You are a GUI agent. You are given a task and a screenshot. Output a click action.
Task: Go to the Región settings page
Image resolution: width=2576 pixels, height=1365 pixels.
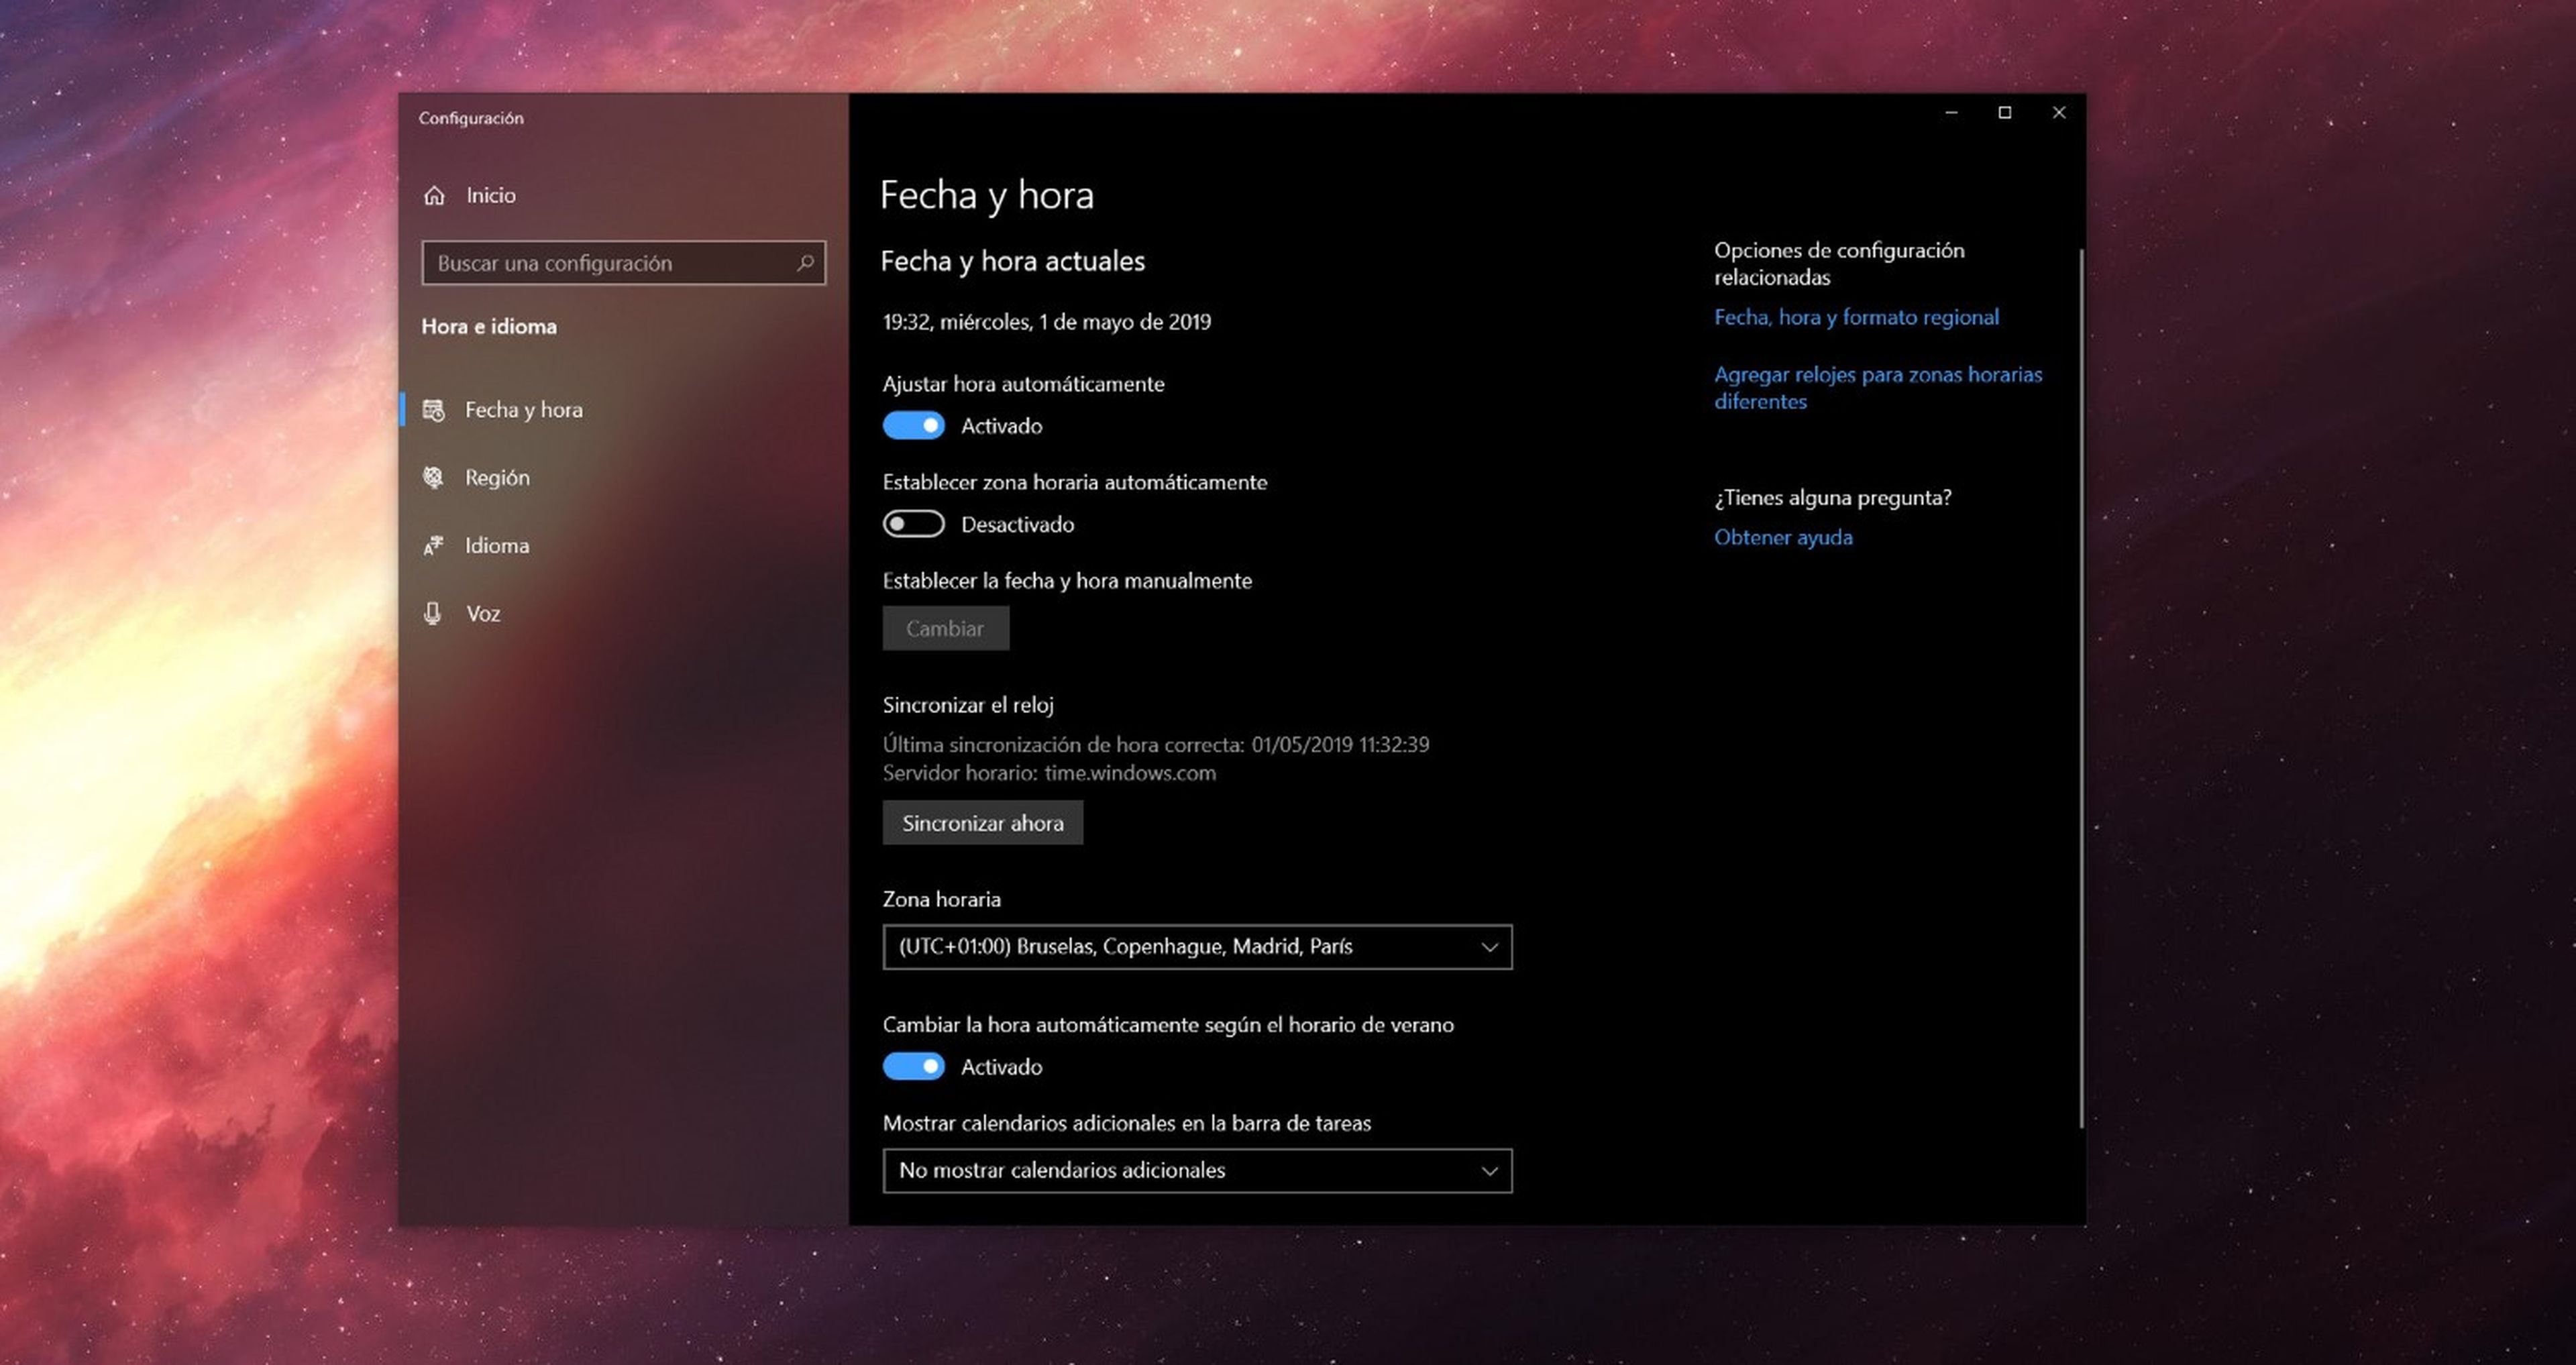623,478
